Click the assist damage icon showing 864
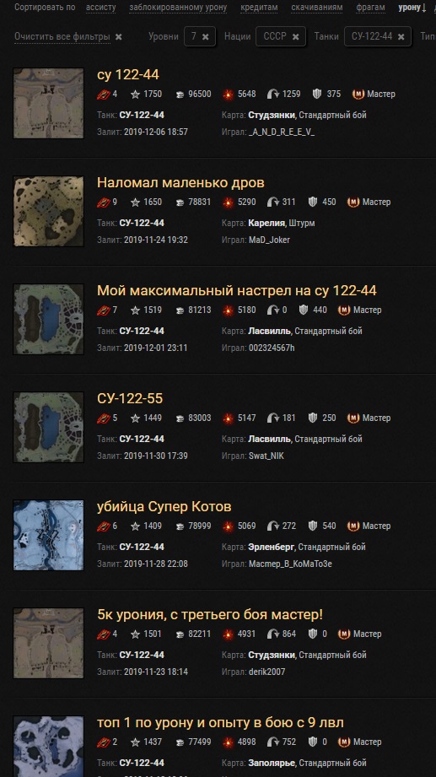This screenshot has height=777, width=436. click(273, 634)
